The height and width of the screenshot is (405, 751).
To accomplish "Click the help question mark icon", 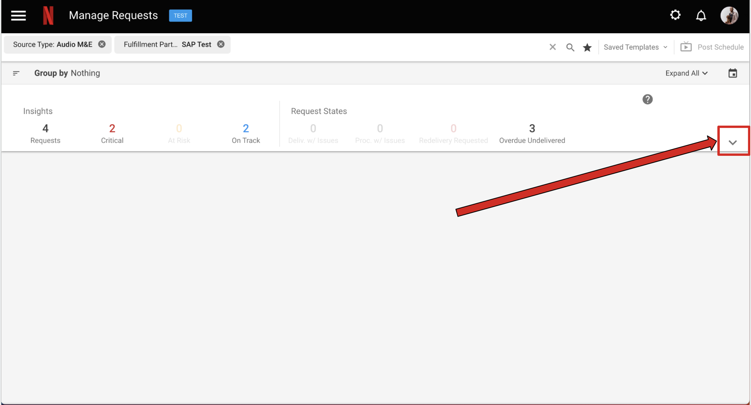I will pyautogui.click(x=648, y=99).
